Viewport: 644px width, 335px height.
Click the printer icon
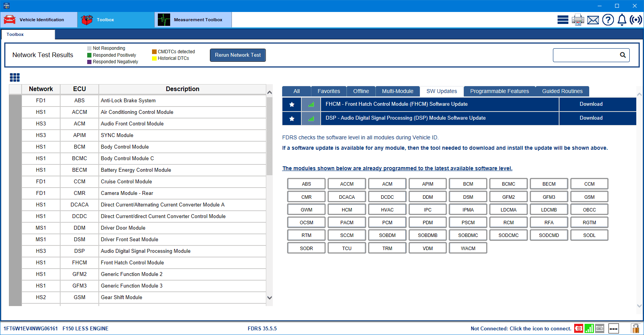click(x=578, y=20)
